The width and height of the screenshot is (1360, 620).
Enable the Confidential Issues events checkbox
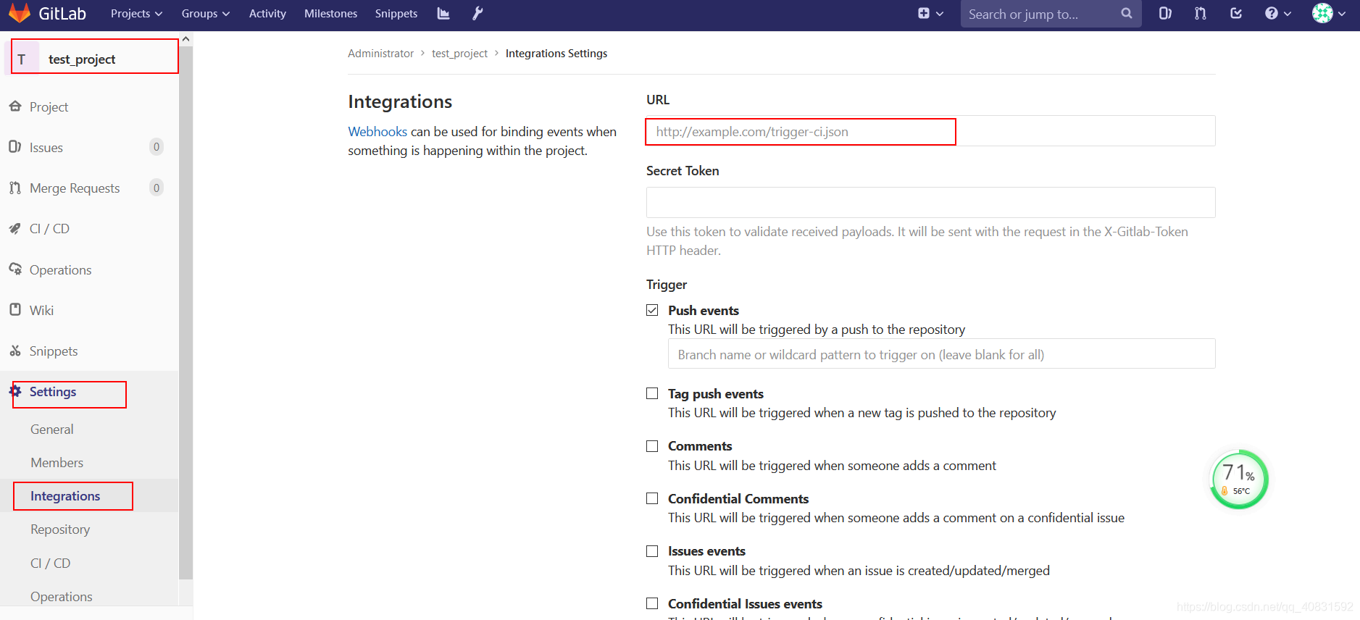coord(652,603)
